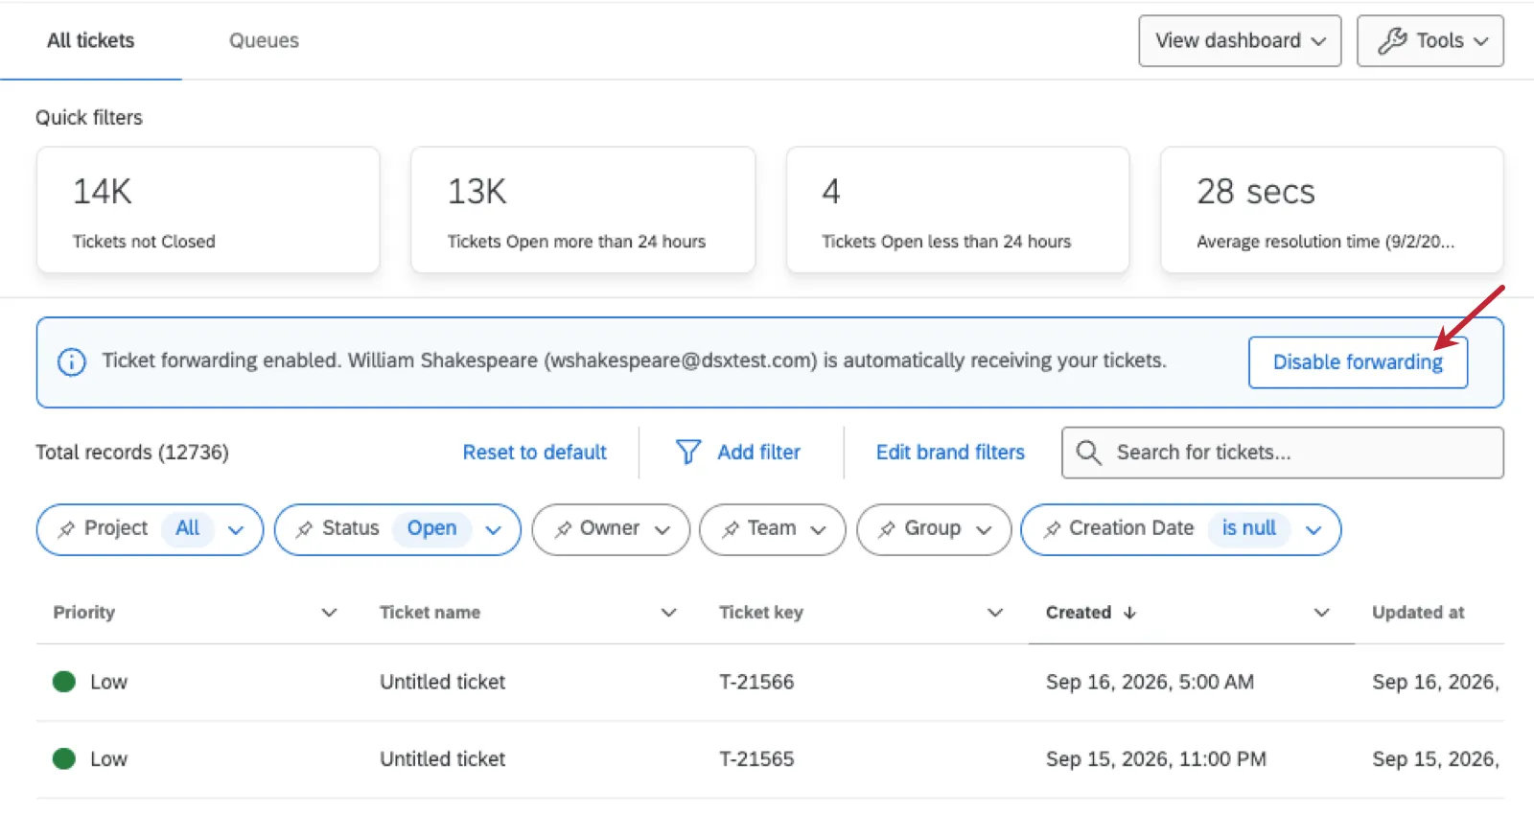Click the pin icon on Team filter
The height and width of the screenshot is (815, 1534).
pyautogui.click(x=731, y=529)
